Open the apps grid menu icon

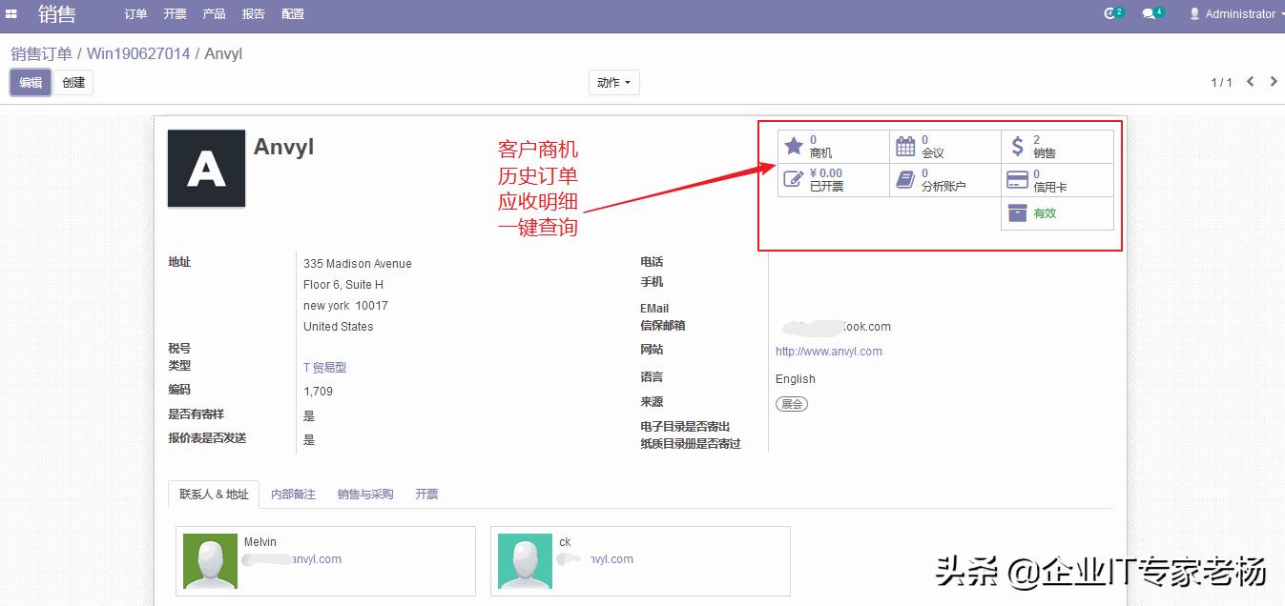click(10, 13)
